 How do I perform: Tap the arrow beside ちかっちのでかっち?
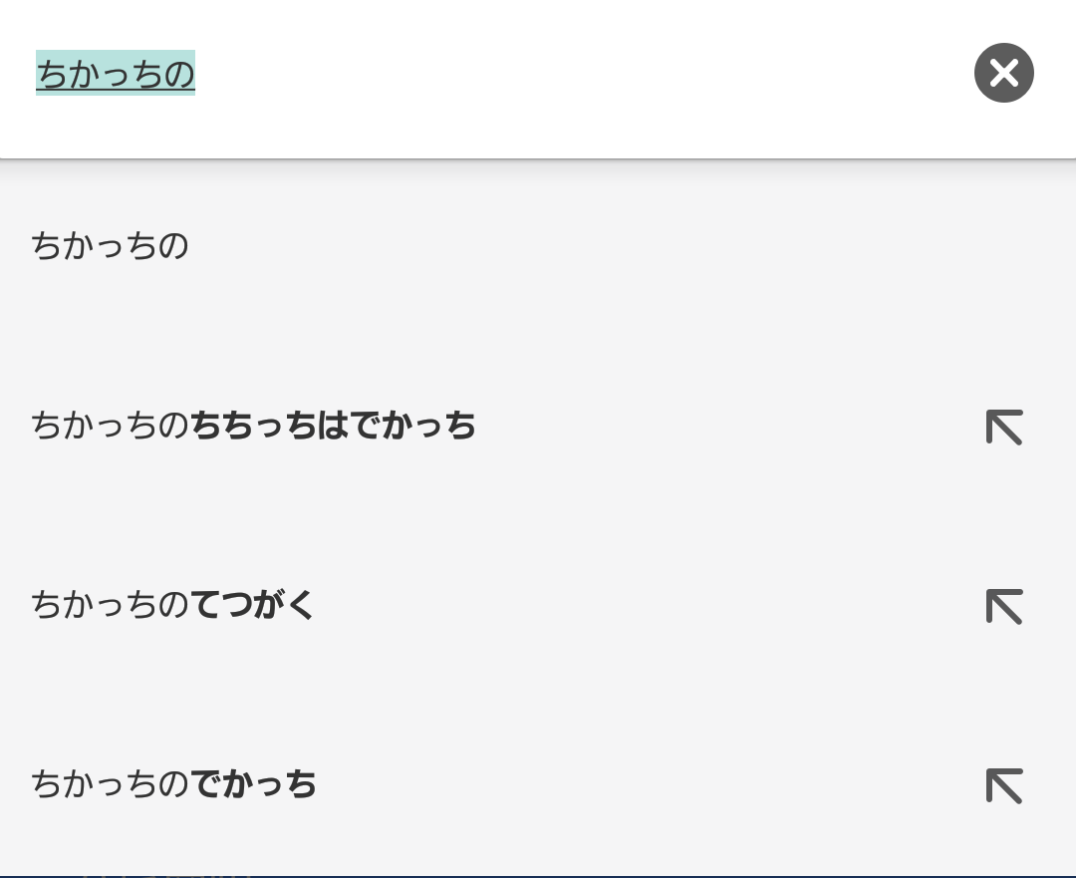click(1004, 785)
